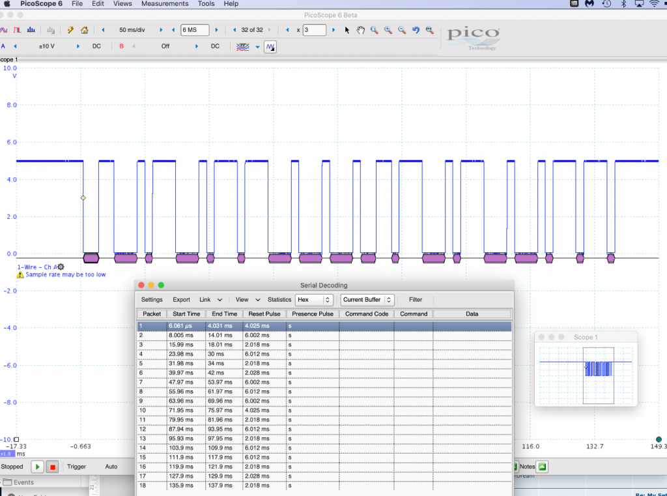Select the pointer selection tool
667x496 pixels.
pyautogui.click(x=347, y=30)
